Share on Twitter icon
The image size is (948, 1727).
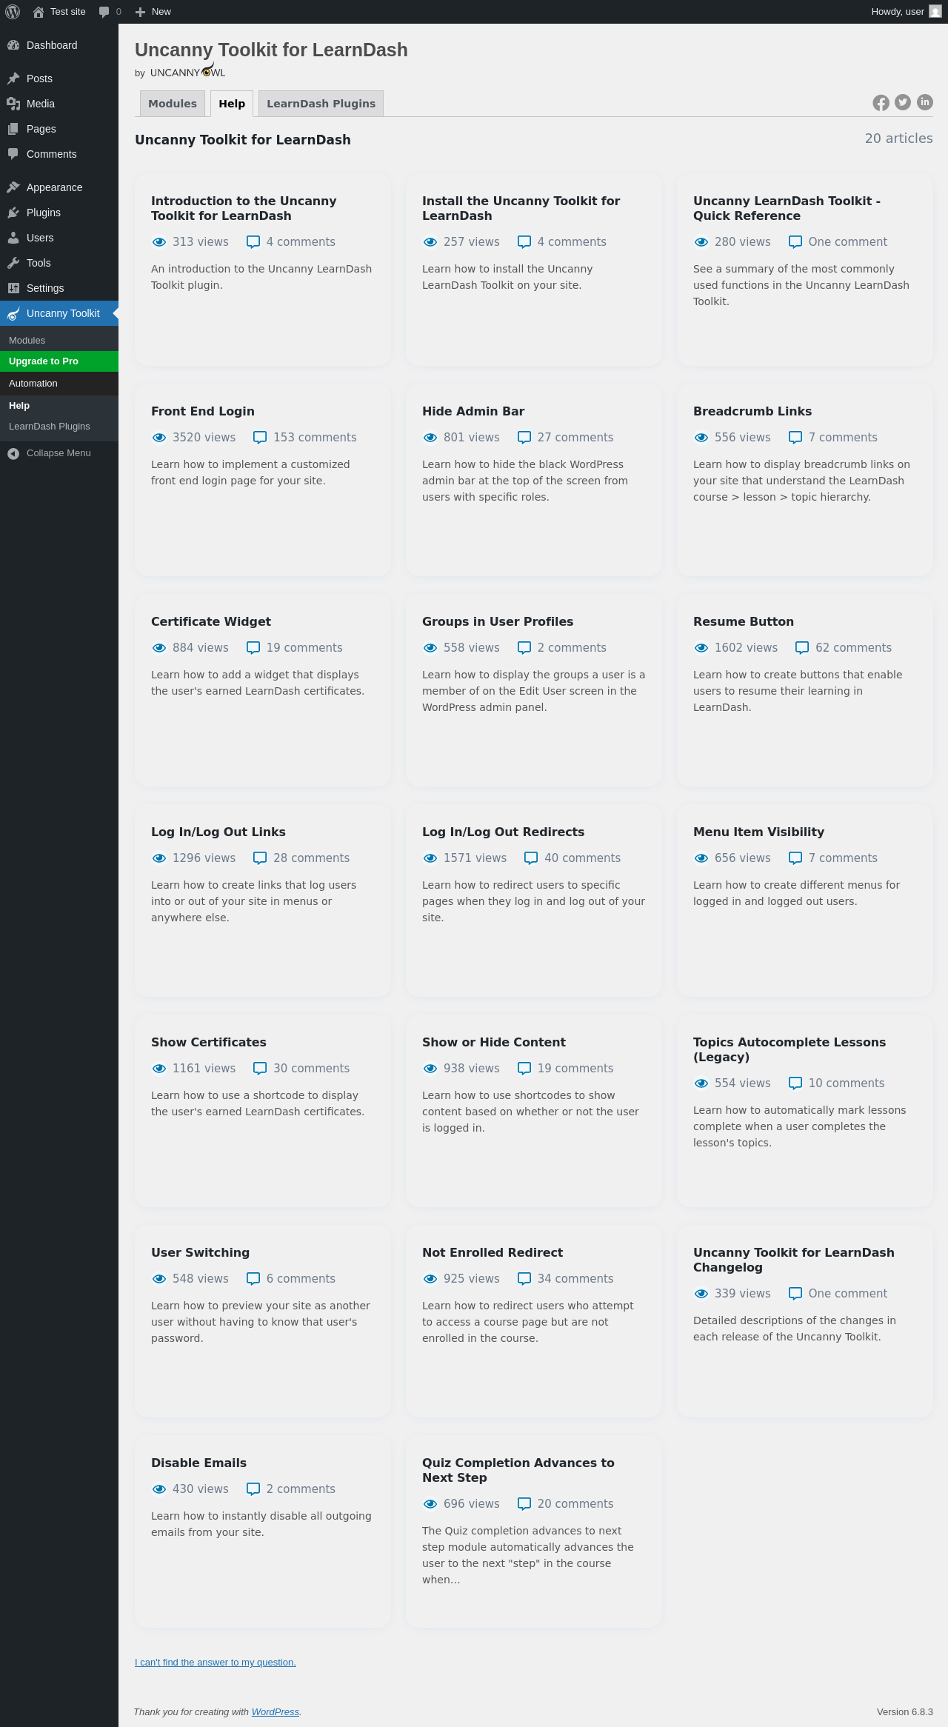pos(903,102)
